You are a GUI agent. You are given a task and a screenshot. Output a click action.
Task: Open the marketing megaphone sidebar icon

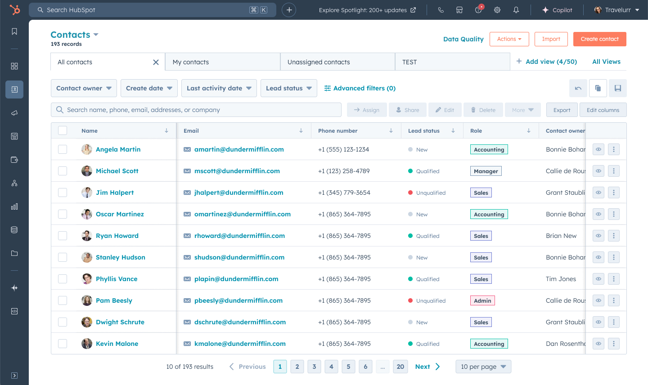[14, 113]
